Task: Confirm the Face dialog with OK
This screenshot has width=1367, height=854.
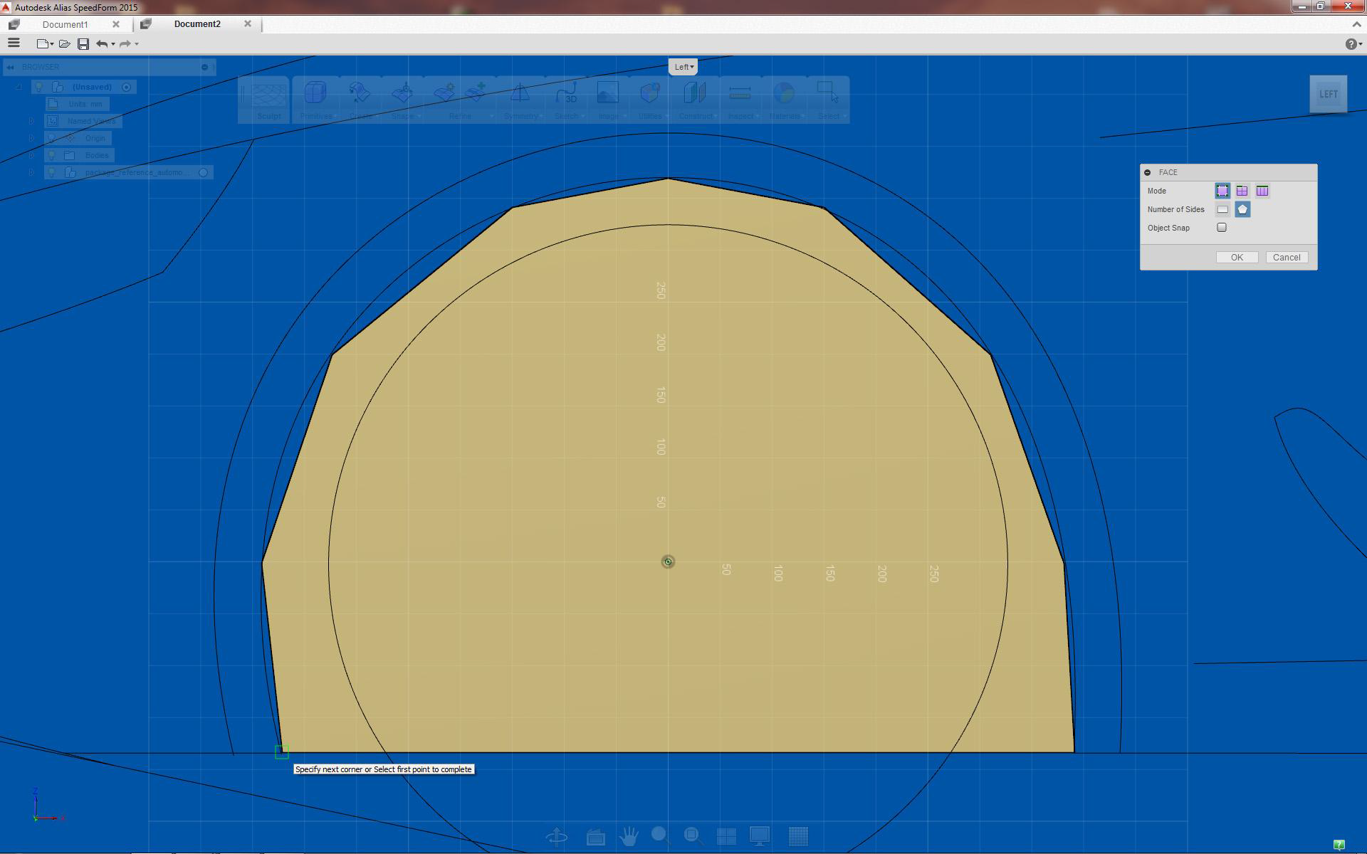Action: click(x=1237, y=258)
